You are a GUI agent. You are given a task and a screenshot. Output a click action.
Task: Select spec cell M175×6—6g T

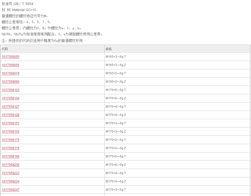177,156
